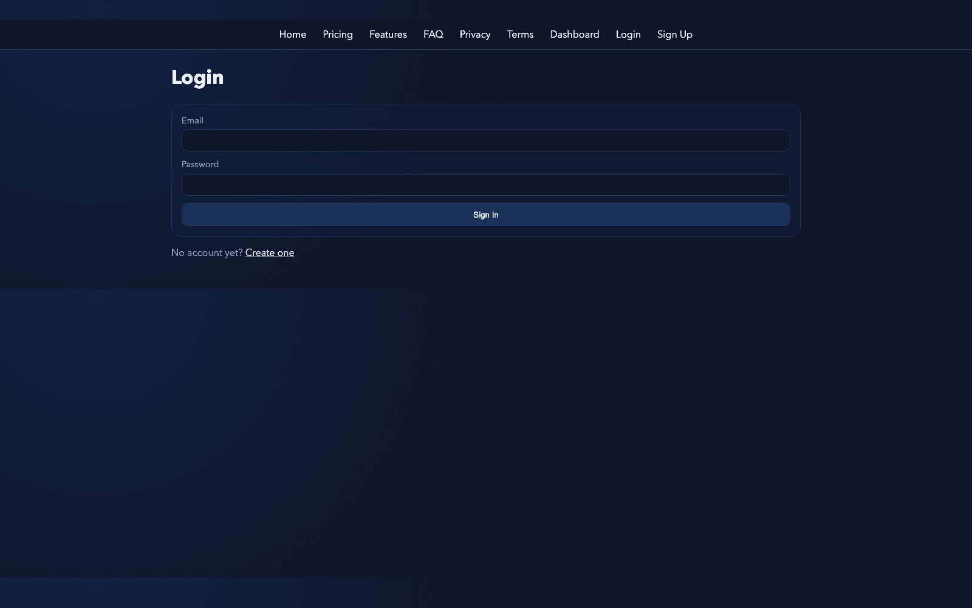Click into the Password input field
Viewport: 972px width, 608px height.
pyautogui.click(x=485, y=185)
